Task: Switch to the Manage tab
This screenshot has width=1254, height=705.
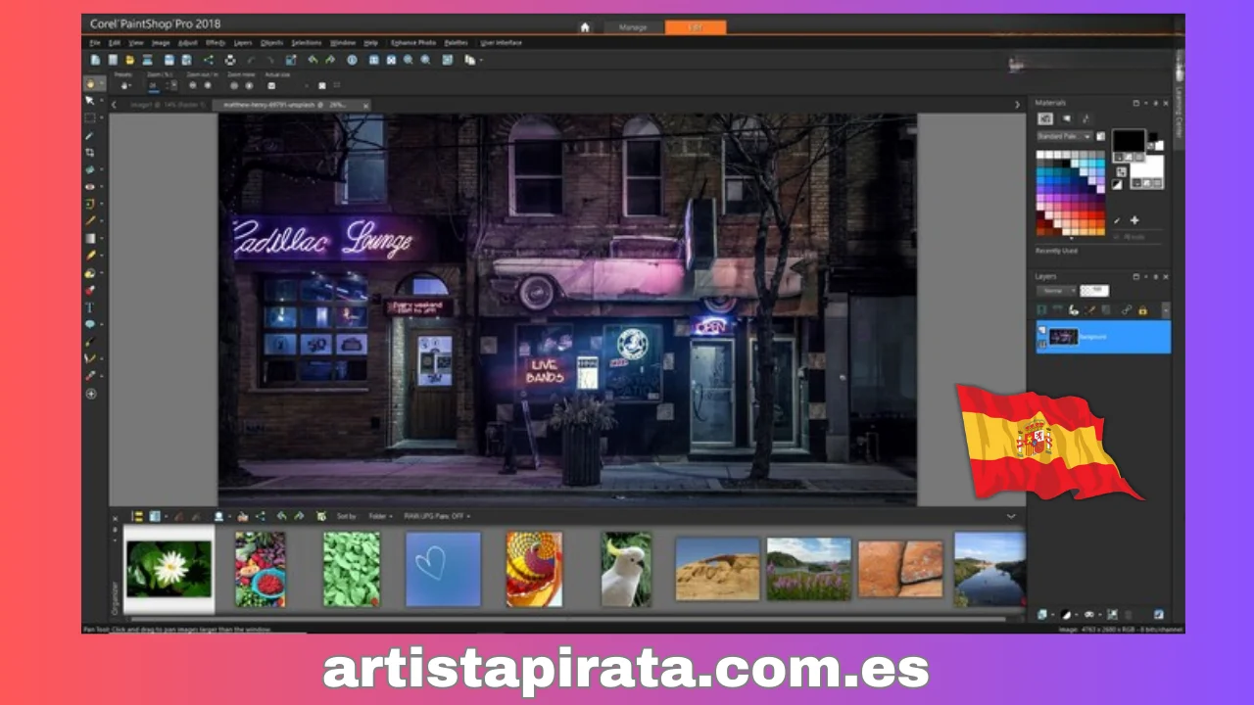Action: 633,27
